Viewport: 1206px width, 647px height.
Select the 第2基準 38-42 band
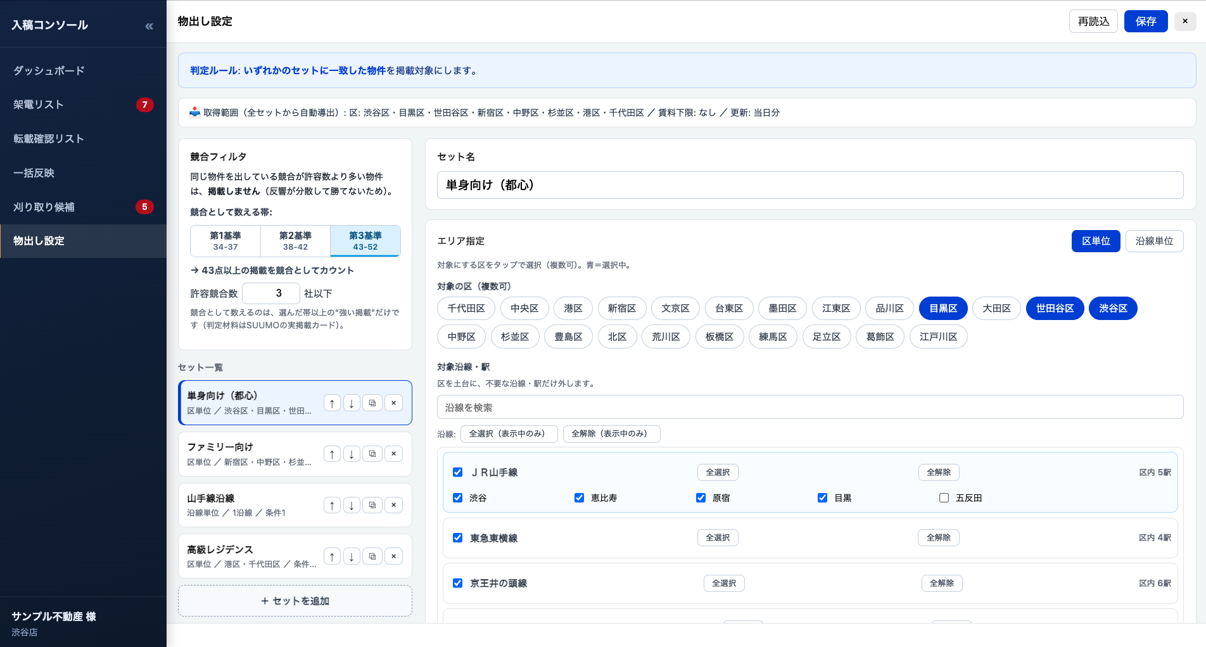click(295, 241)
